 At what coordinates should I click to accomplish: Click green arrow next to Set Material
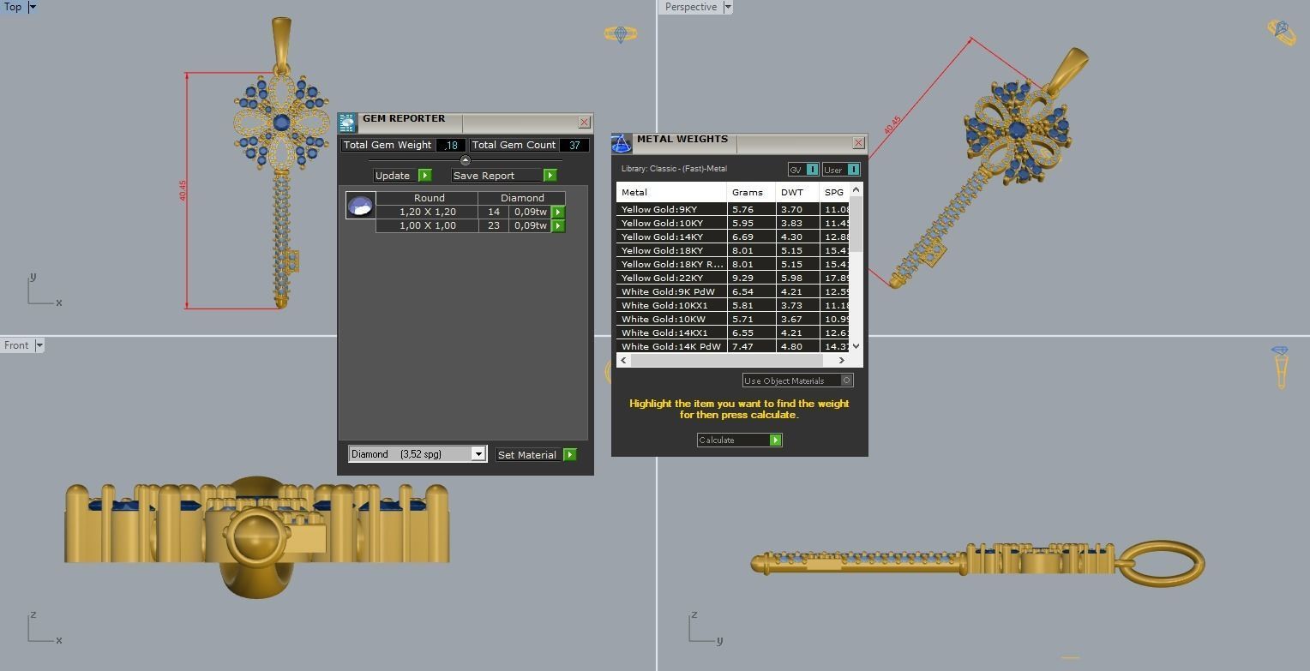tap(570, 455)
